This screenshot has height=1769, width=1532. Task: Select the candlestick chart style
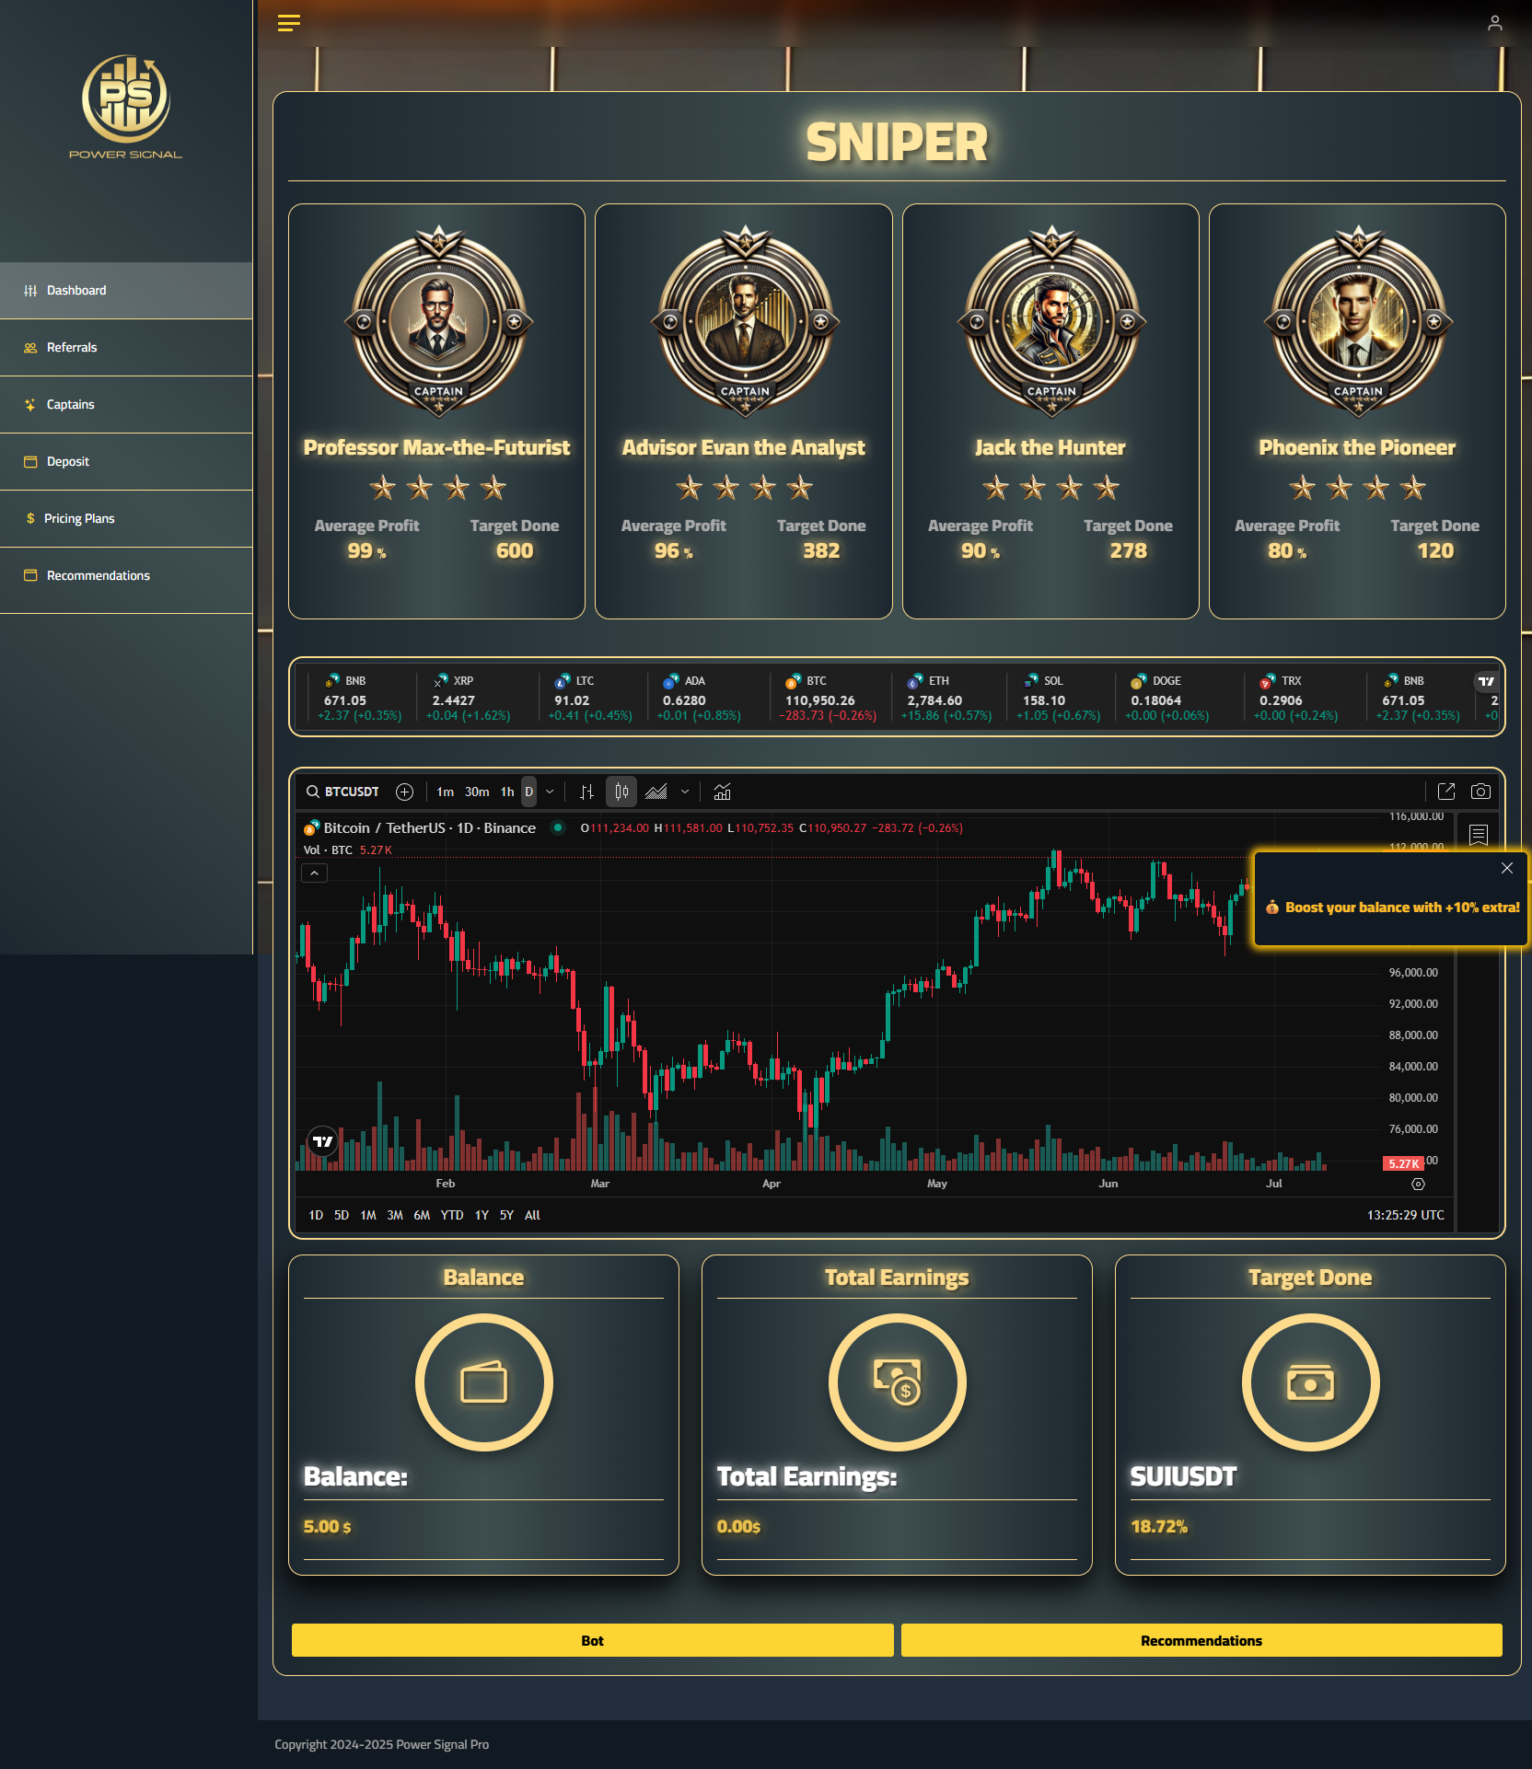pos(621,792)
